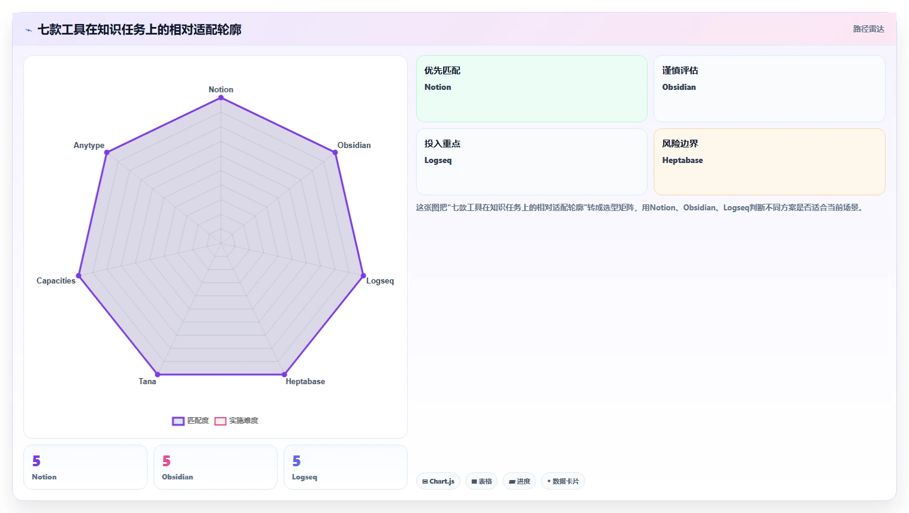Screen dimensions: 909x513
Task: Click the Obsidian axis label on radar
Action: point(354,145)
